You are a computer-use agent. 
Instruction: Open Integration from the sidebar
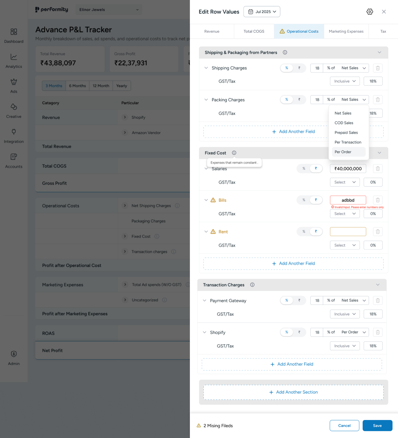pyautogui.click(x=14, y=132)
